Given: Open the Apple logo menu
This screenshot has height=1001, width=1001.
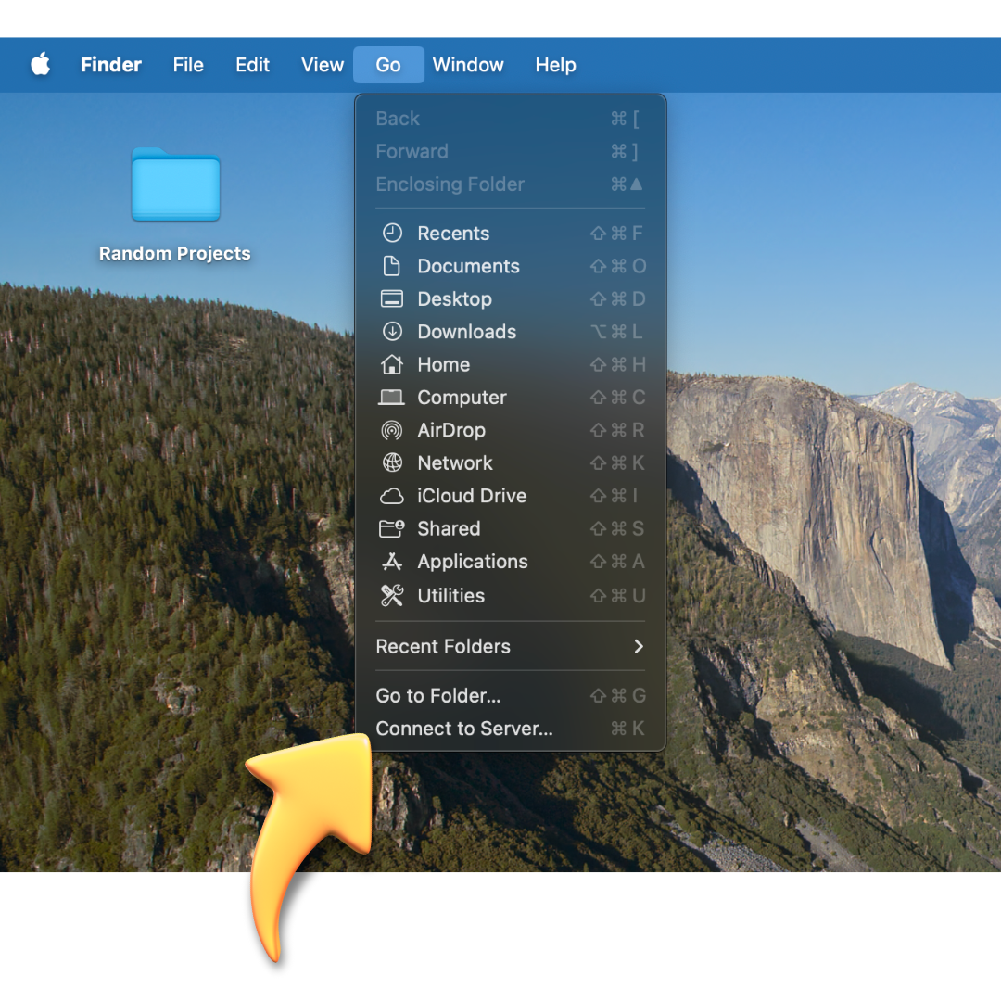Looking at the screenshot, I should pyautogui.click(x=41, y=65).
